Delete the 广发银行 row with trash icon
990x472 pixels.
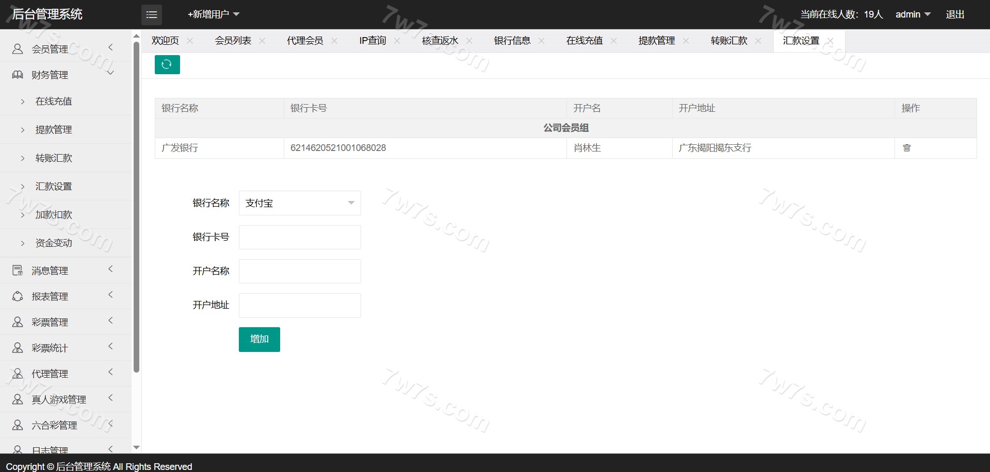[906, 148]
